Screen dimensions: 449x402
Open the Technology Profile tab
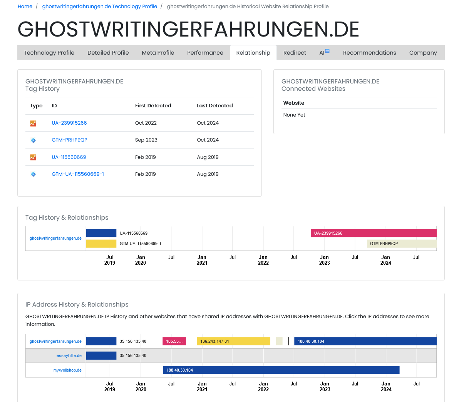click(49, 53)
